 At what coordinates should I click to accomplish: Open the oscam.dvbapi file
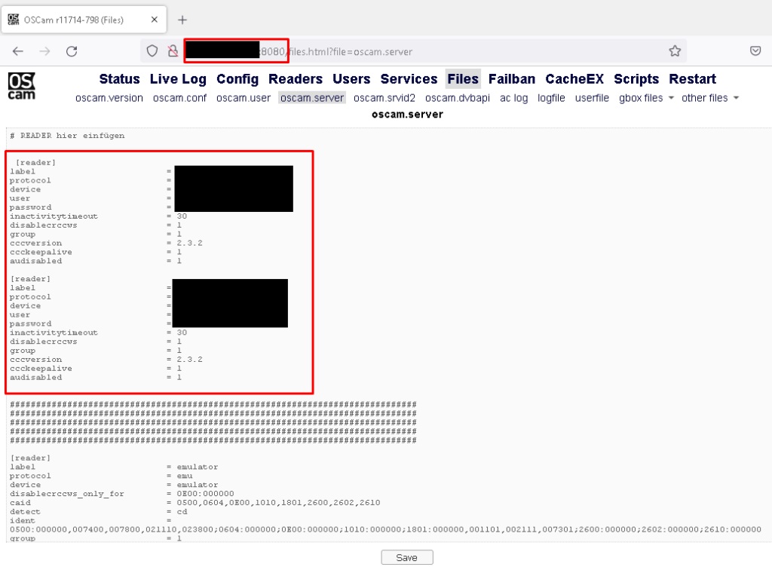(458, 98)
